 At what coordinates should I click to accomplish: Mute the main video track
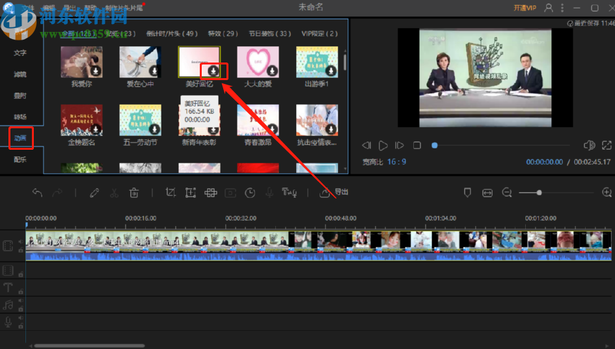coord(20,242)
